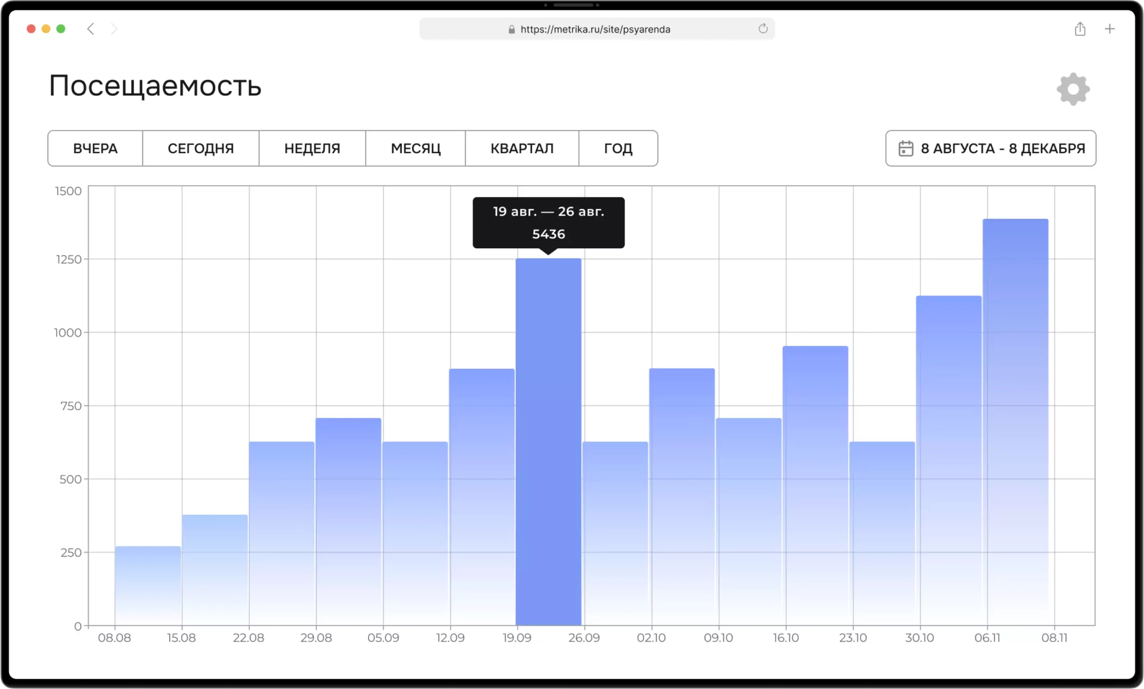Switch to the МЕСЯЦ period
The image size is (1144, 689).
(x=416, y=148)
